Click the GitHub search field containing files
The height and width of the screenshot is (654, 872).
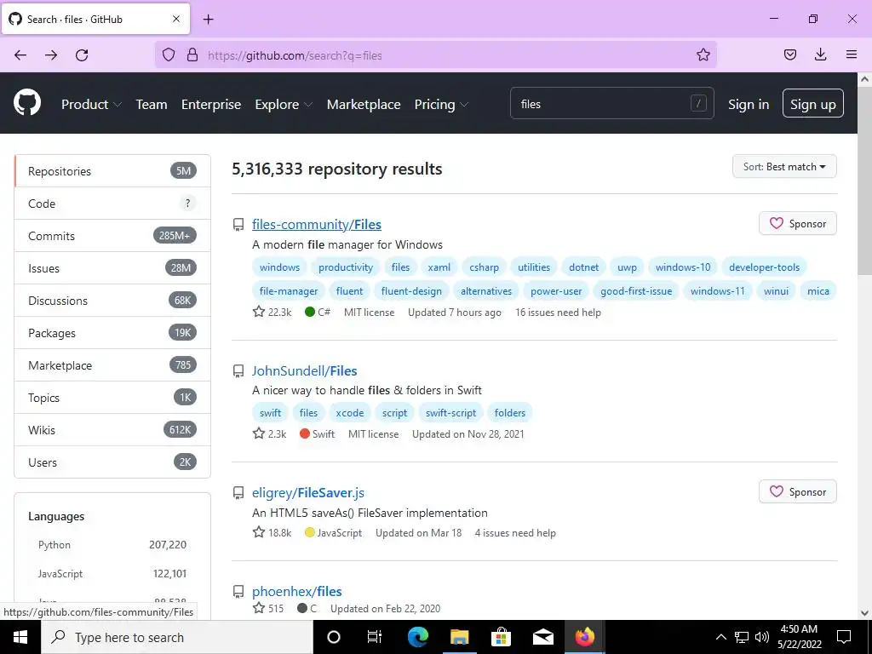click(611, 103)
